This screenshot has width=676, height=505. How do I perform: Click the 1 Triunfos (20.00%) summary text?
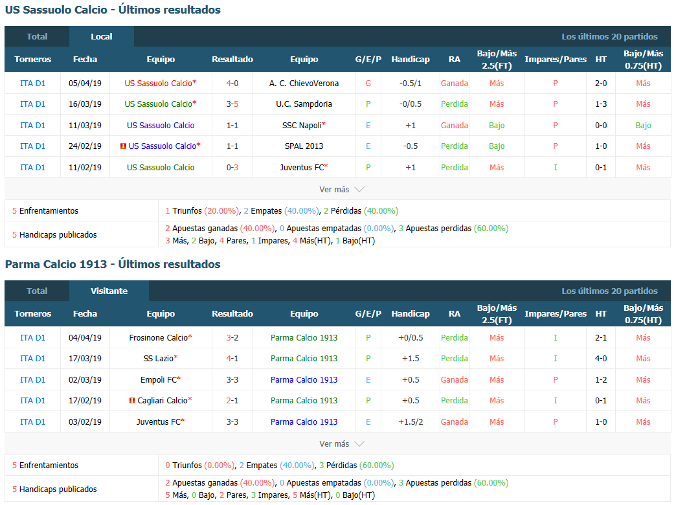point(202,211)
